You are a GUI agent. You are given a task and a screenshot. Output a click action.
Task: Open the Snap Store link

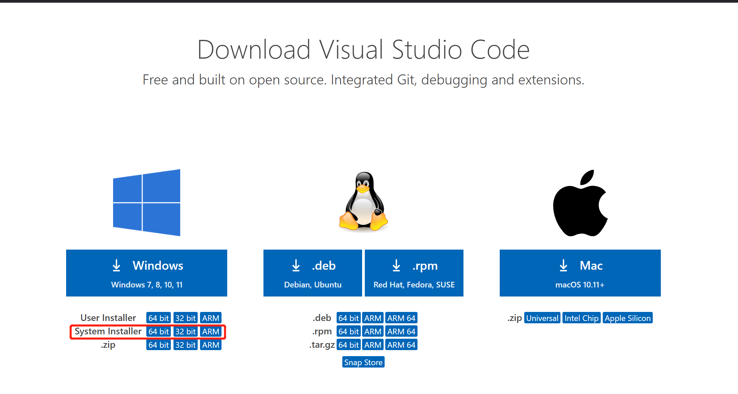point(363,363)
